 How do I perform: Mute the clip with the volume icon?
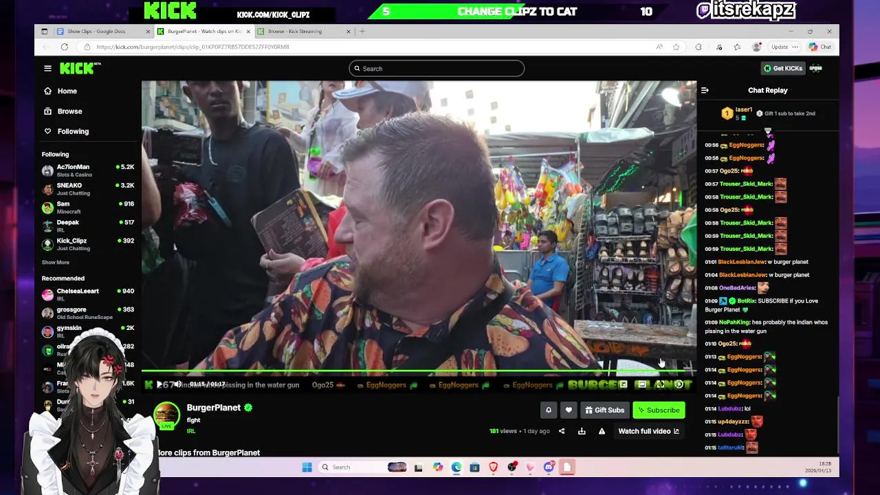(177, 385)
